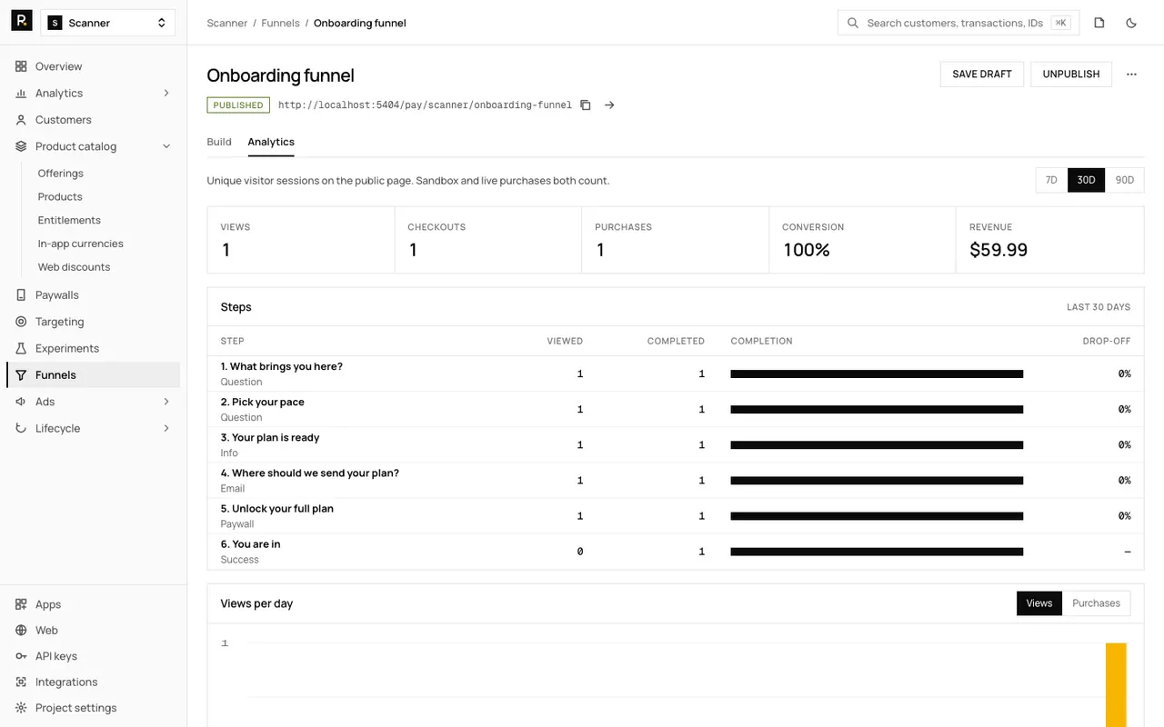The height and width of the screenshot is (727, 1164).
Task: Select the 90D time range
Action: click(x=1125, y=180)
